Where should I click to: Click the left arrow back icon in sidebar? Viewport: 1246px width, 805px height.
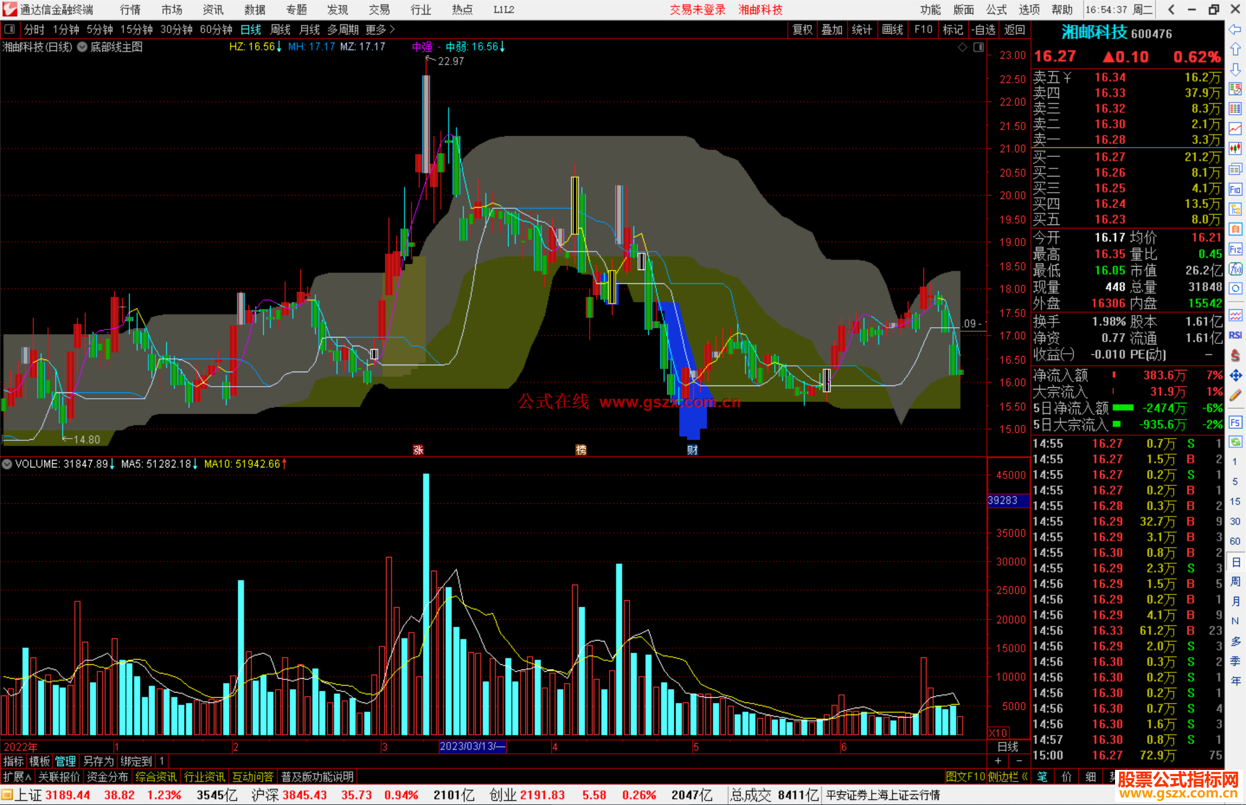click(1235, 29)
